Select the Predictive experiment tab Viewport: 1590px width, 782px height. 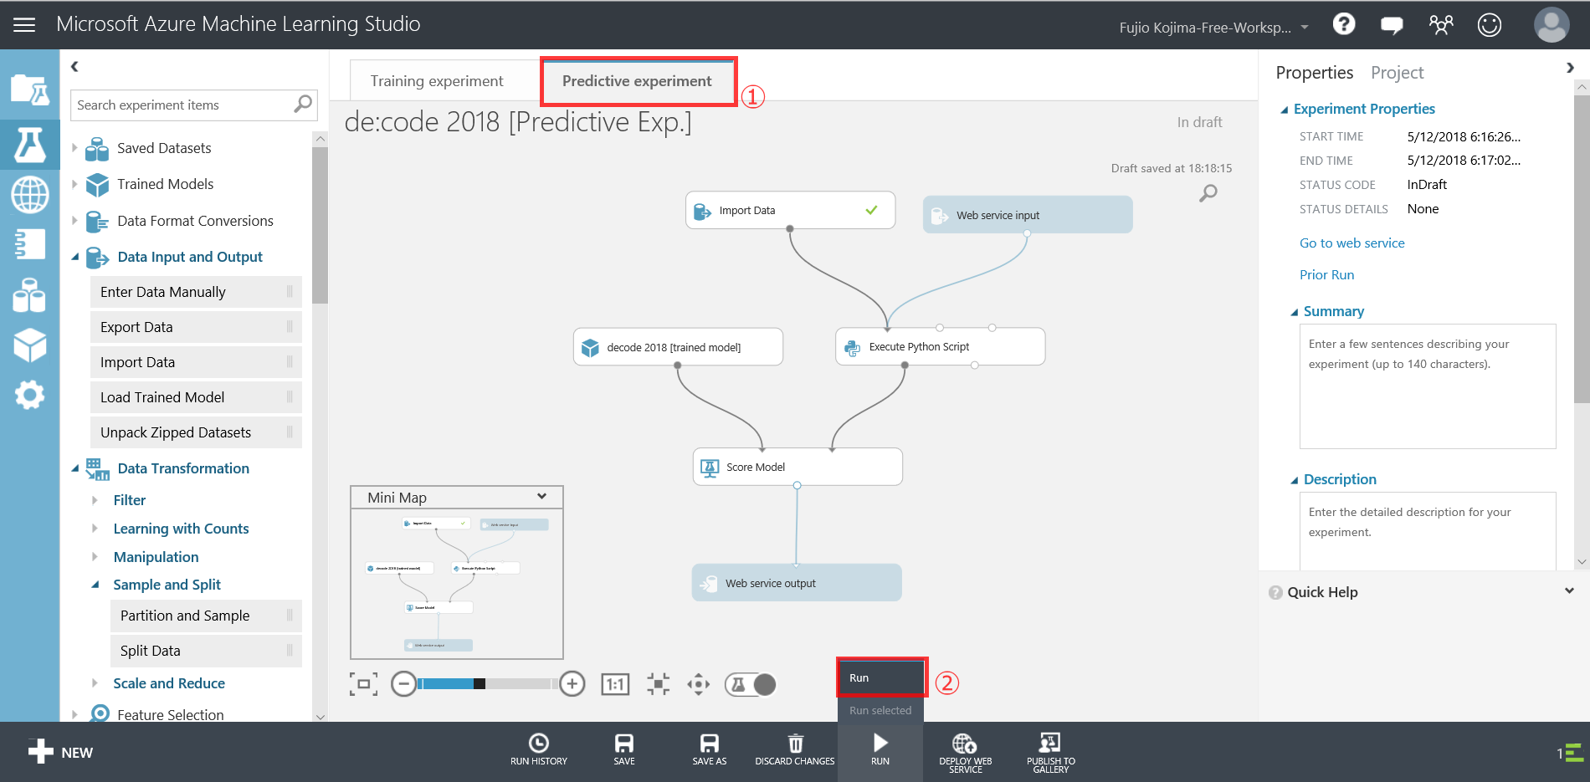click(637, 81)
